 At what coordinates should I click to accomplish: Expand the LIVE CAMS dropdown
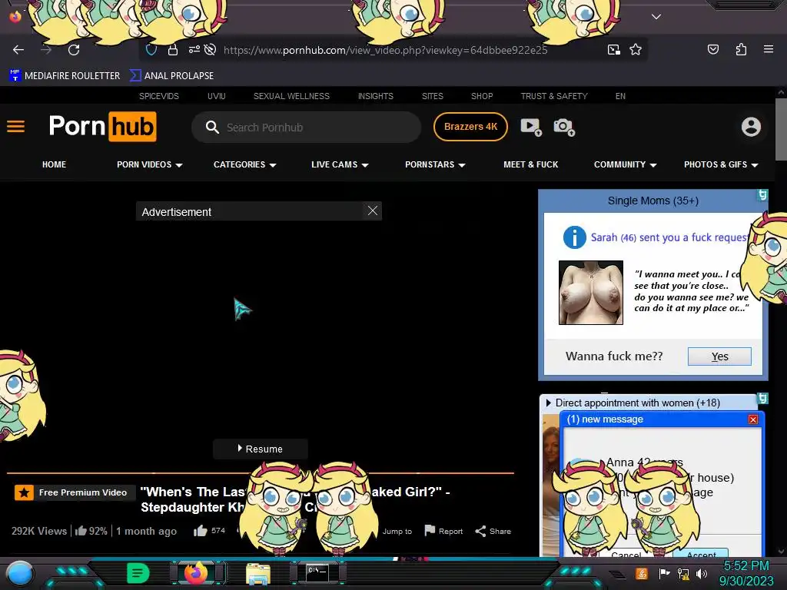pyautogui.click(x=340, y=164)
